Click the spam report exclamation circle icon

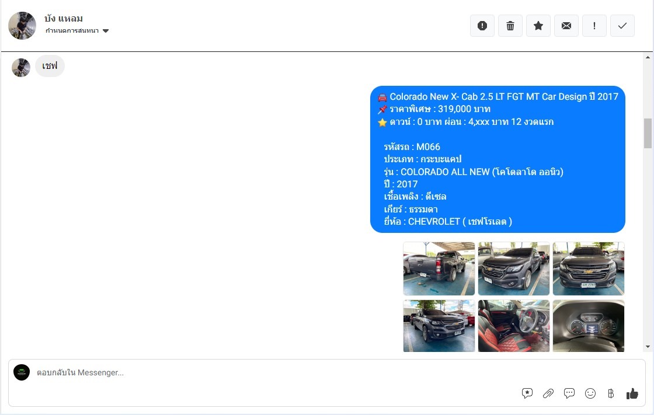482,26
